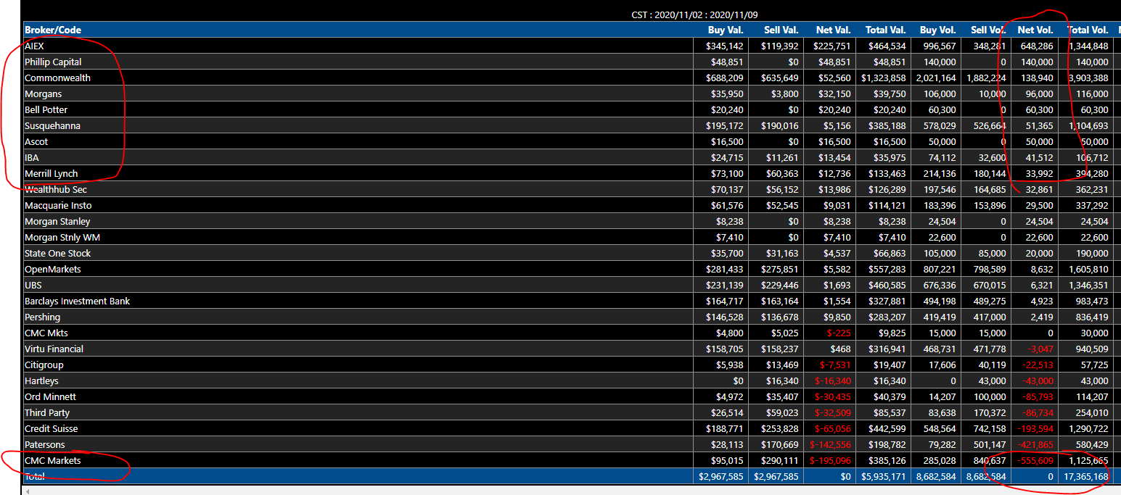The image size is (1121, 495).
Task: Click Commonwealth sell value $635,649
Action: point(779,78)
